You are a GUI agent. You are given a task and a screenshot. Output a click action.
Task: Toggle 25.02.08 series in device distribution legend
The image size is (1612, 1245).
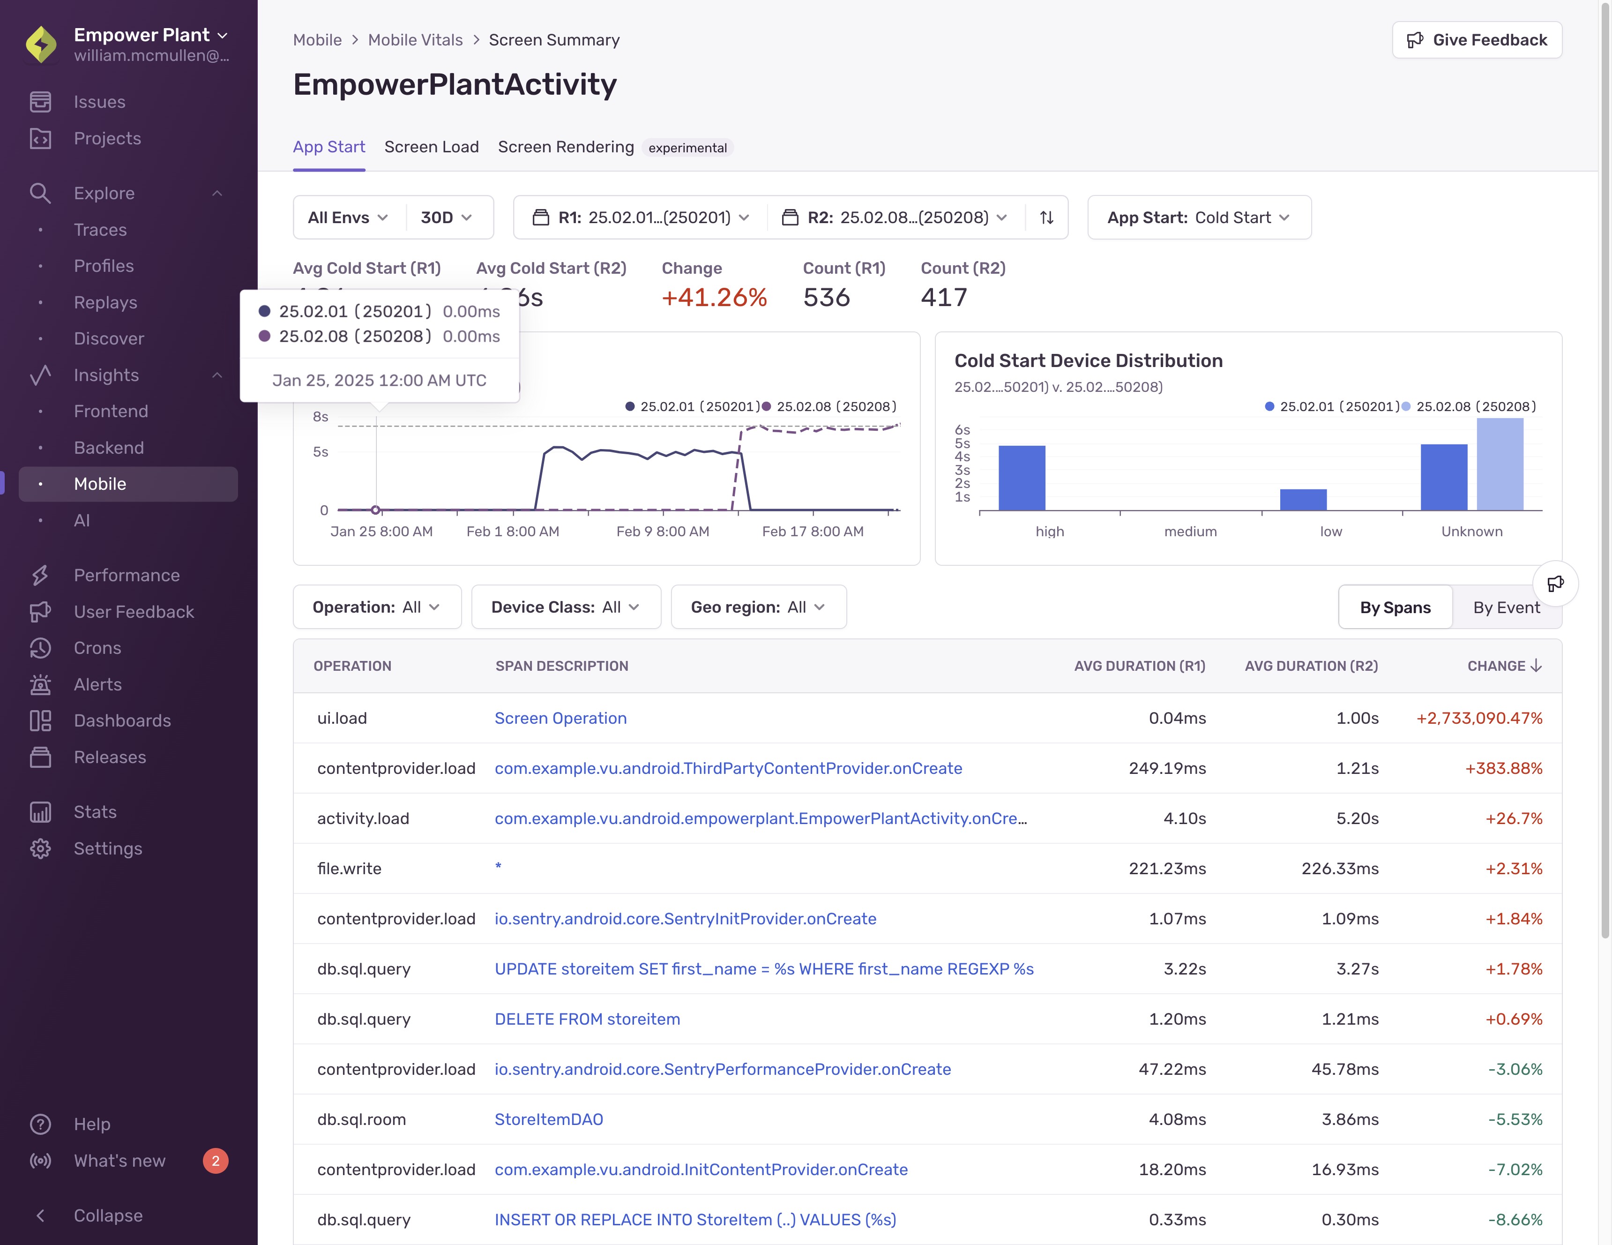(x=1469, y=406)
